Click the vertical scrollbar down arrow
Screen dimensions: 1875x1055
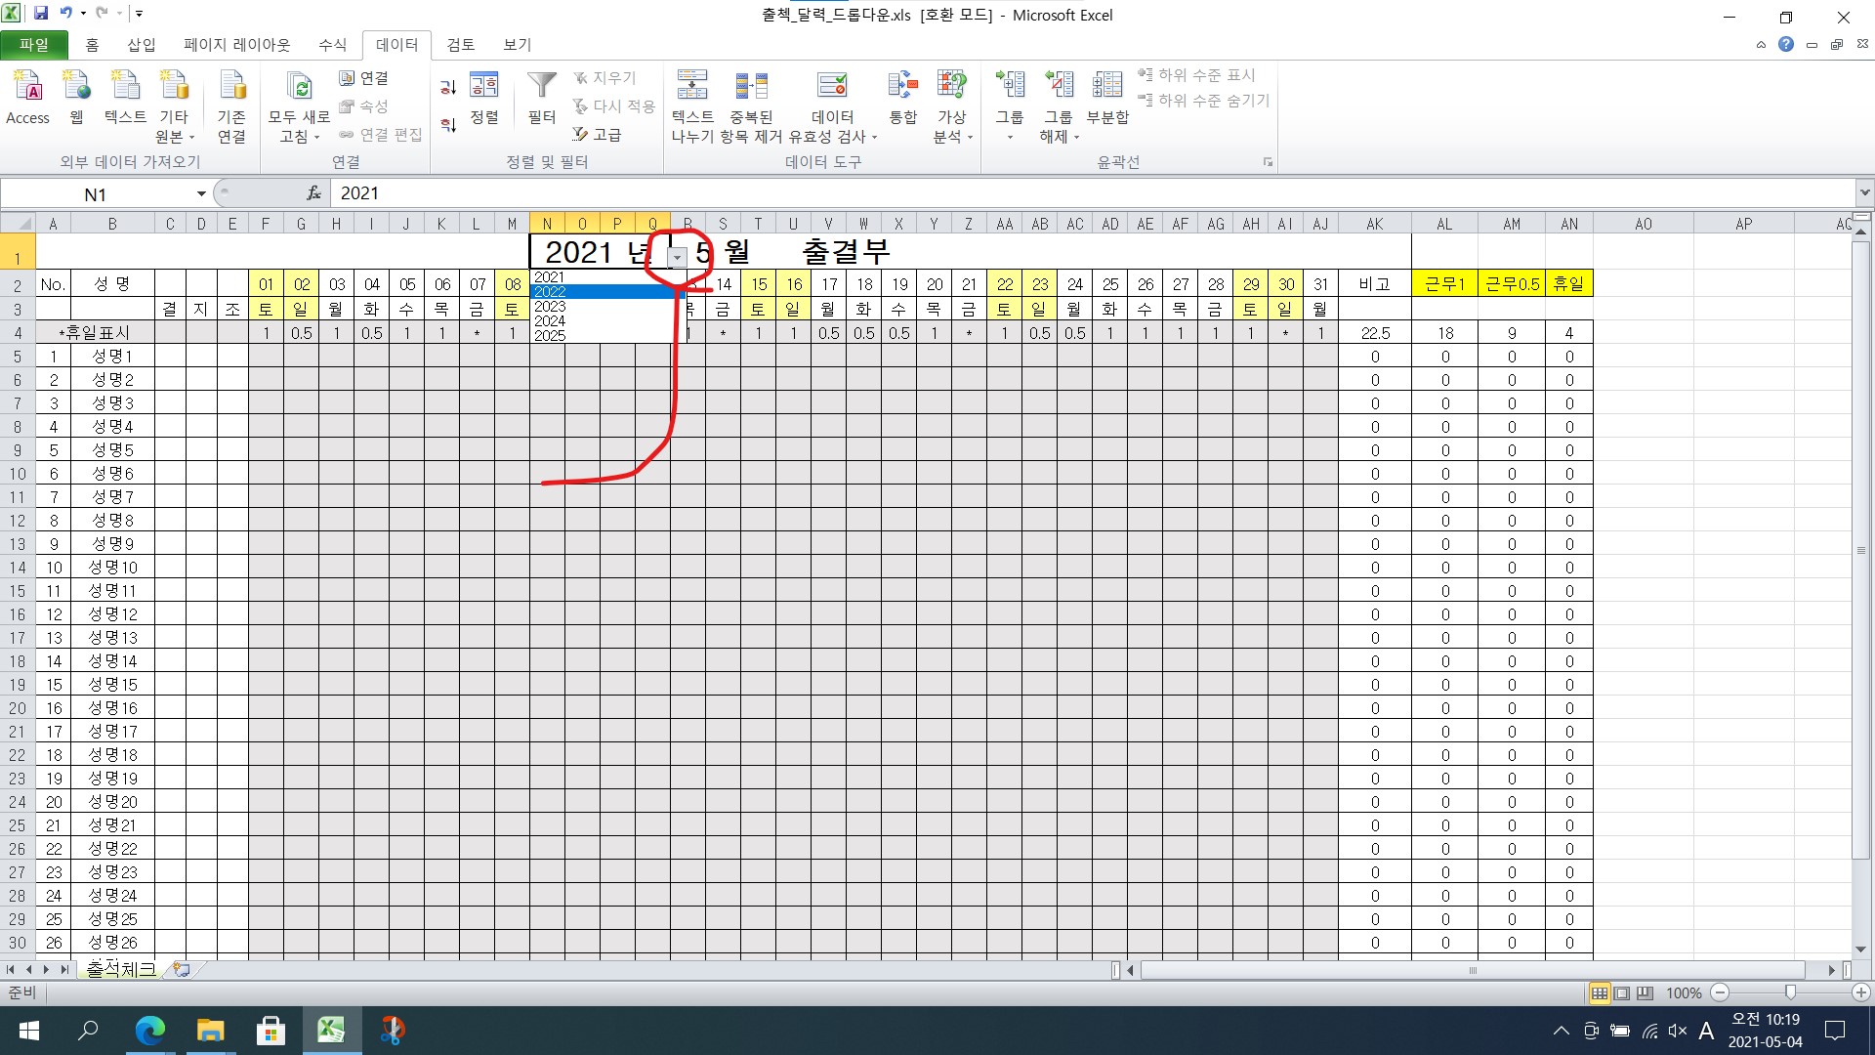(x=1860, y=949)
